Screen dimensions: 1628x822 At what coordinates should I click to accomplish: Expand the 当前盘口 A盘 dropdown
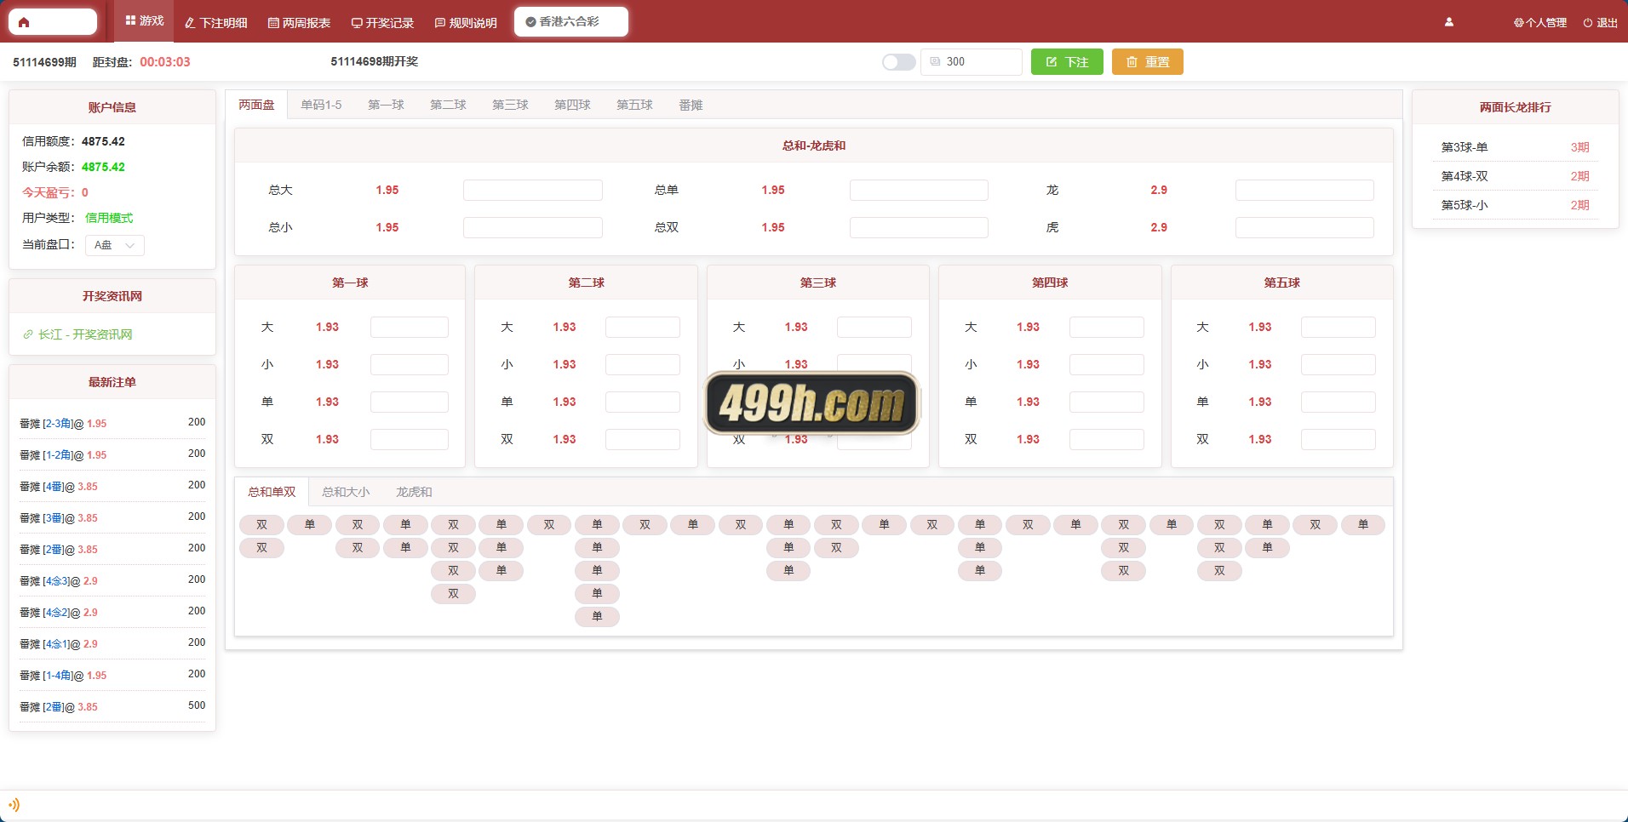click(114, 245)
